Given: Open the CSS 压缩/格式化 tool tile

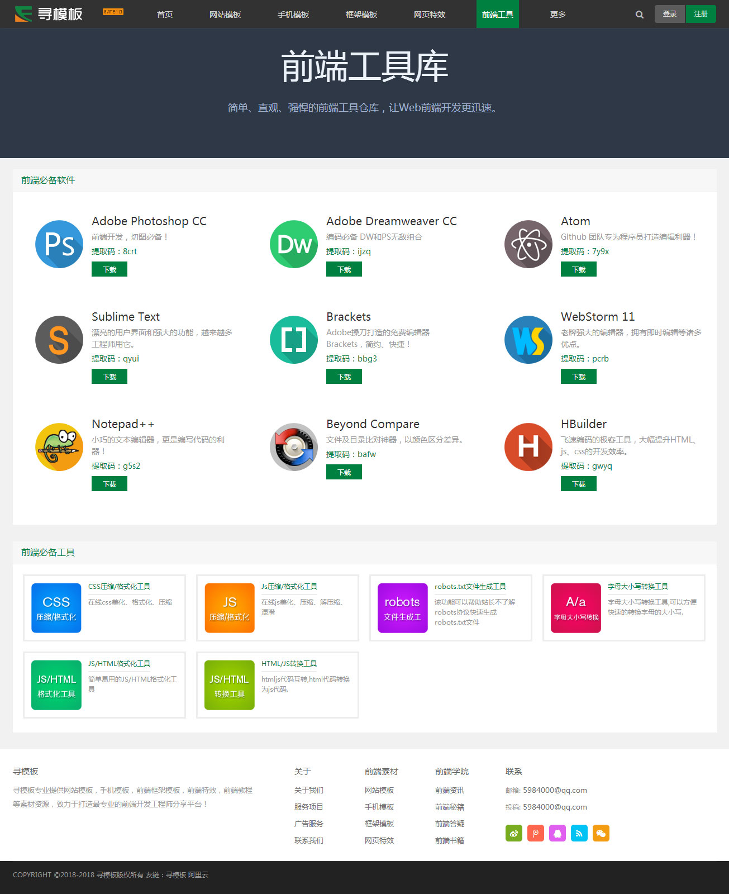Looking at the screenshot, I should (x=56, y=608).
